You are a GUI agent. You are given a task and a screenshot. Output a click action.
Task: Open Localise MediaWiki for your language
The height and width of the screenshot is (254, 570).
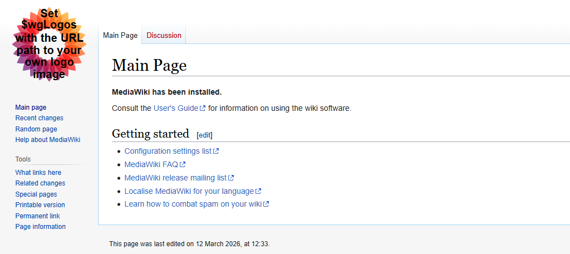[189, 191]
